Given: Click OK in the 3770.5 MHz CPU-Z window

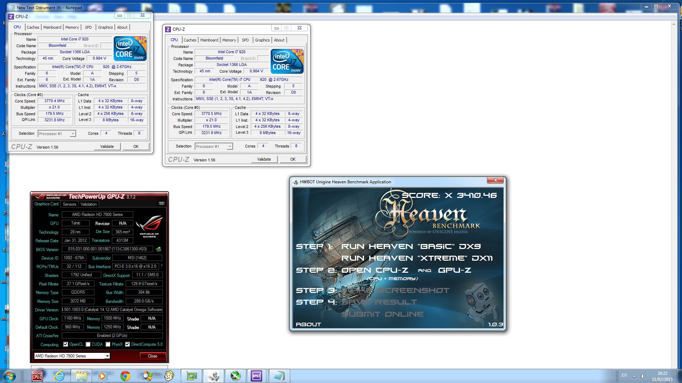Looking at the screenshot, I should click(293, 159).
